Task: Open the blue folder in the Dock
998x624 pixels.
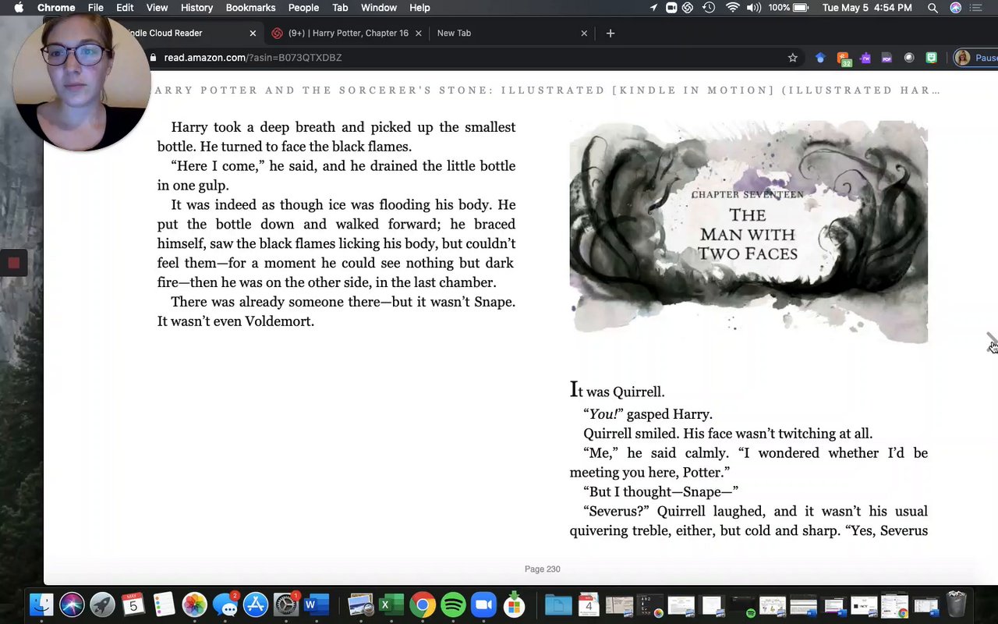Action: click(558, 604)
